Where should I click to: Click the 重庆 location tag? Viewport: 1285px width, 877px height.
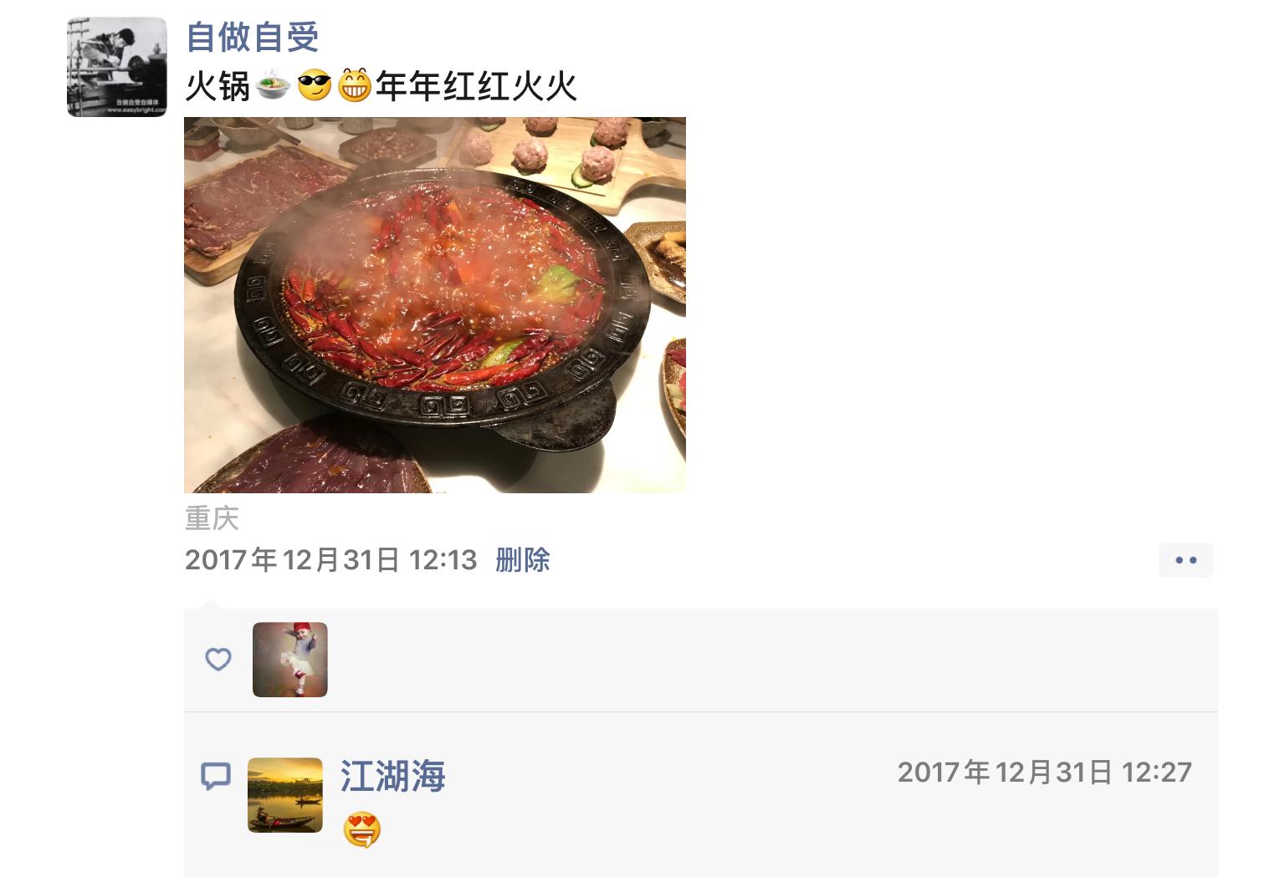tap(212, 518)
